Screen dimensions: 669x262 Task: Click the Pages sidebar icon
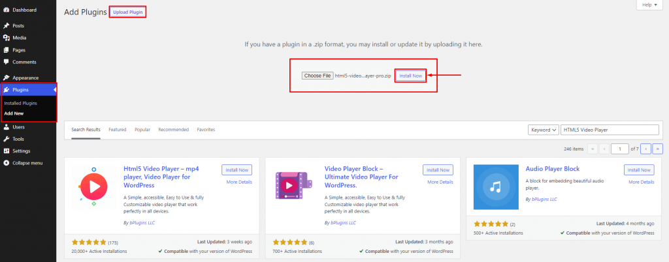pyautogui.click(x=6, y=50)
